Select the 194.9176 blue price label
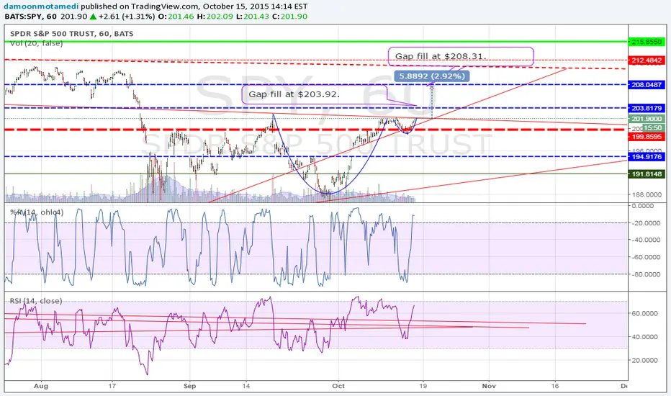 647,157
